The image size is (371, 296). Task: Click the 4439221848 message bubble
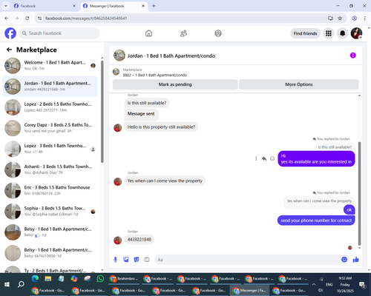click(139, 240)
